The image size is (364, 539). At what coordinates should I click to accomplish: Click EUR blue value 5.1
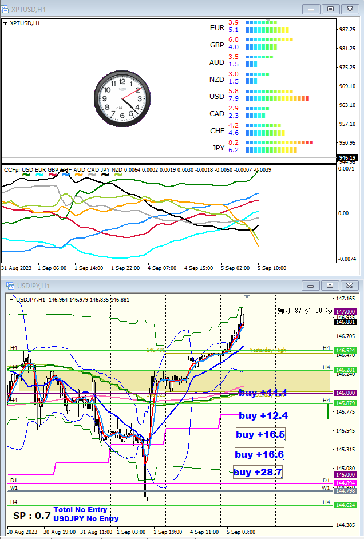click(234, 30)
